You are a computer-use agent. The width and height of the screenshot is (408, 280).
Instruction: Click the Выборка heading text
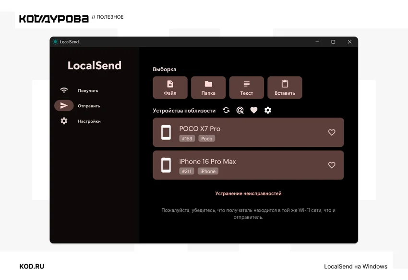point(165,69)
